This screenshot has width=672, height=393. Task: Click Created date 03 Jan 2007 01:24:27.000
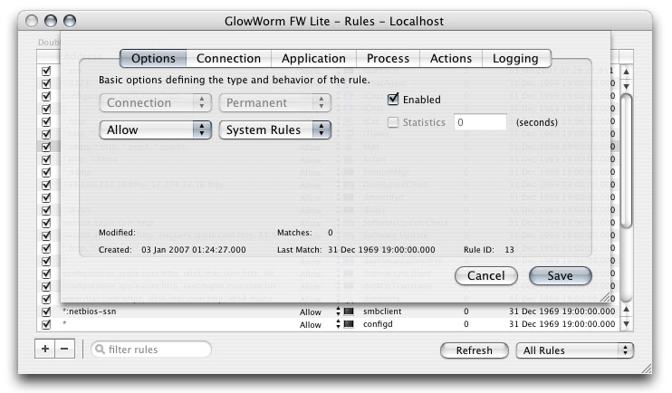click(194, 249)
